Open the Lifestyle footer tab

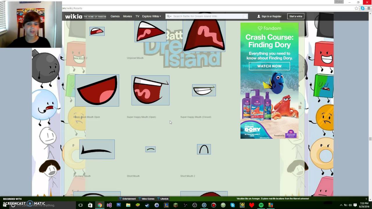point(163,199)
